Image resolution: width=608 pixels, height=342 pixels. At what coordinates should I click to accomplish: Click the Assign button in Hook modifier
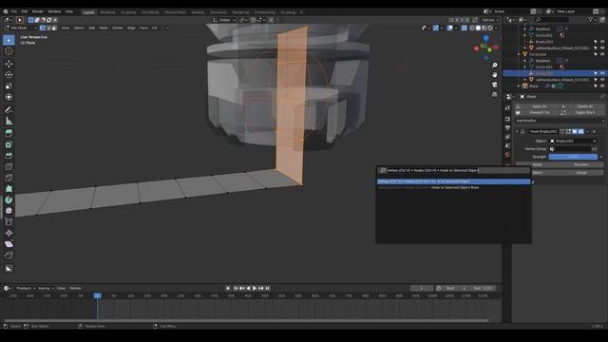(x=581, y=173)
